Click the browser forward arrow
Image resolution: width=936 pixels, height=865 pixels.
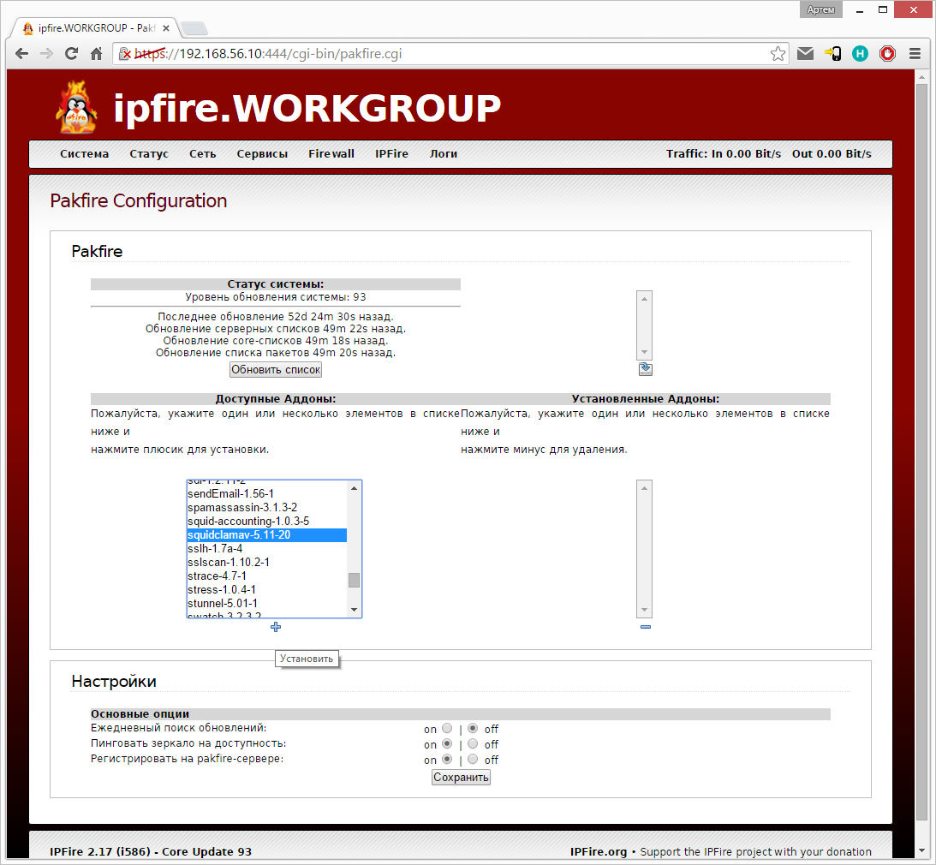46,54
